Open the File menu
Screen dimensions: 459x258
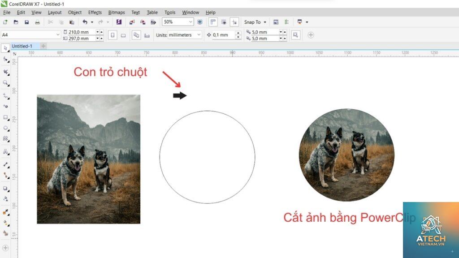pyautogui.click(x=7, y=12)
